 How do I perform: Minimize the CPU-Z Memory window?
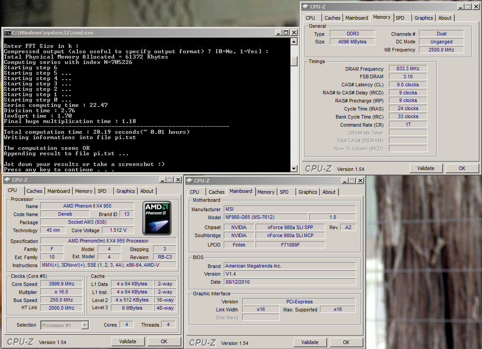point(461,6)
